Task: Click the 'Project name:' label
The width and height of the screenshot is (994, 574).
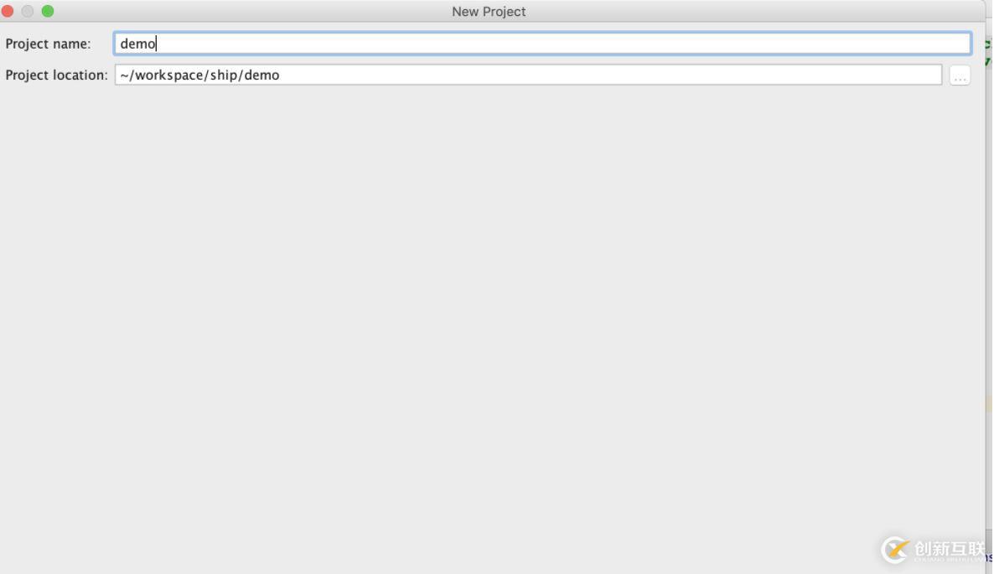Action: (46, 43)
